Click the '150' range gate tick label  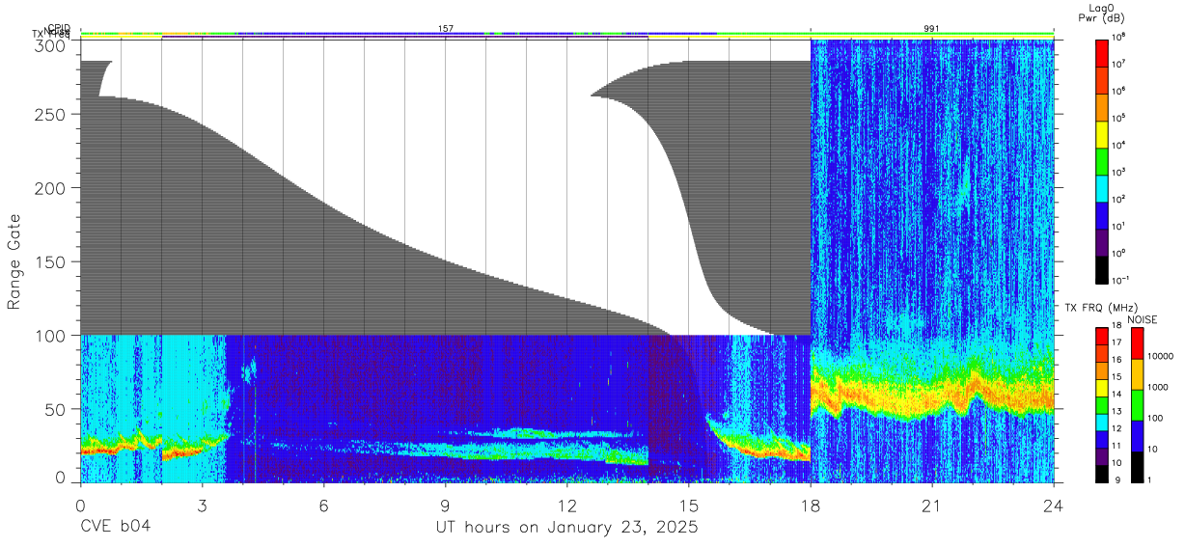click(52, 261)
